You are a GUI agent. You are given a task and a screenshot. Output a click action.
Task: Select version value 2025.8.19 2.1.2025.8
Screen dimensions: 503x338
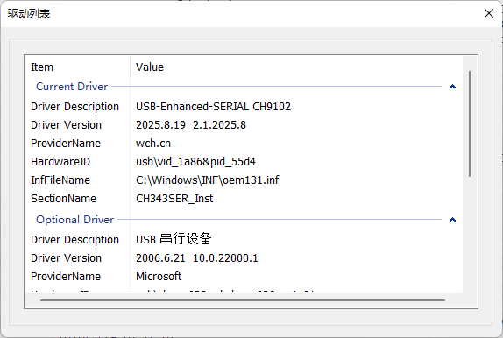(191, 125)
